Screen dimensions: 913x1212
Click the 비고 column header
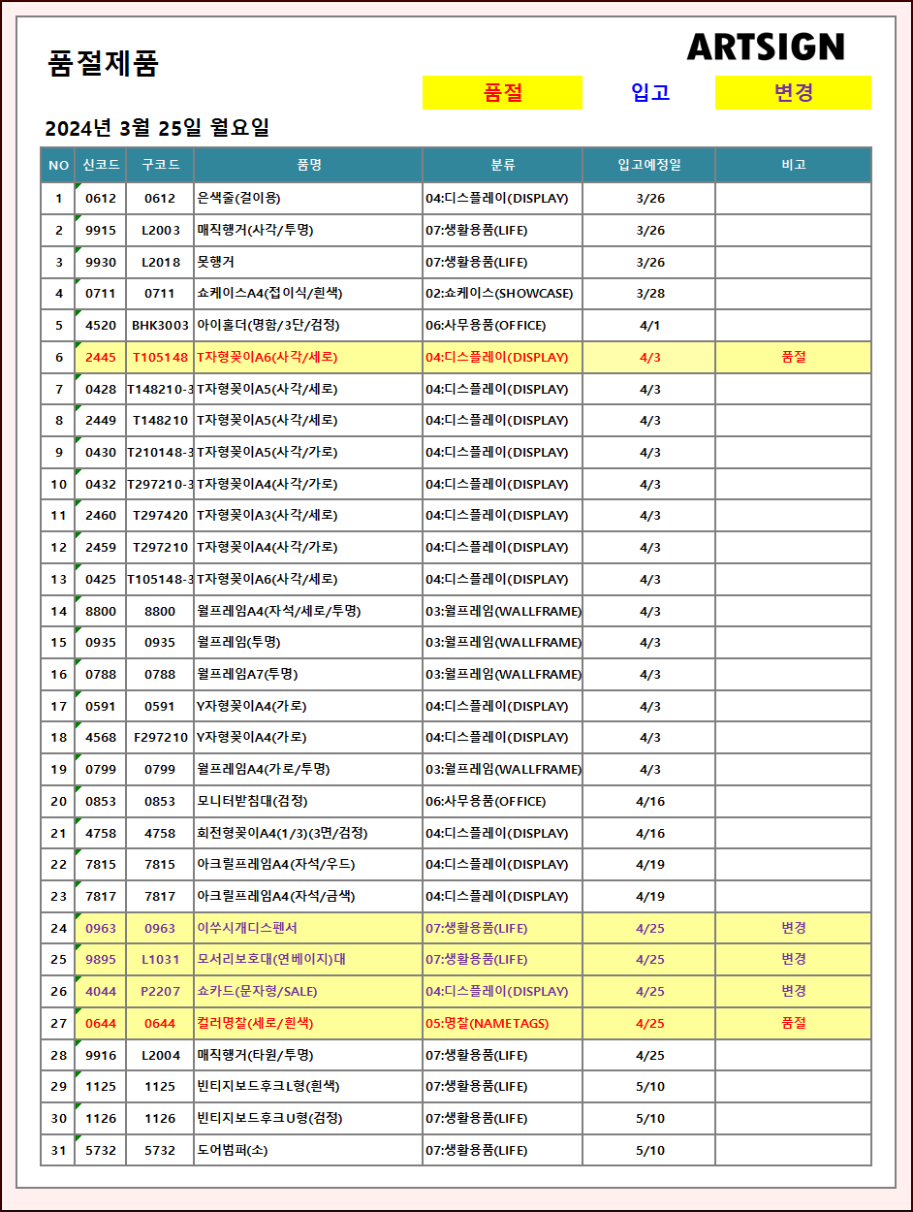click(793, 165)
